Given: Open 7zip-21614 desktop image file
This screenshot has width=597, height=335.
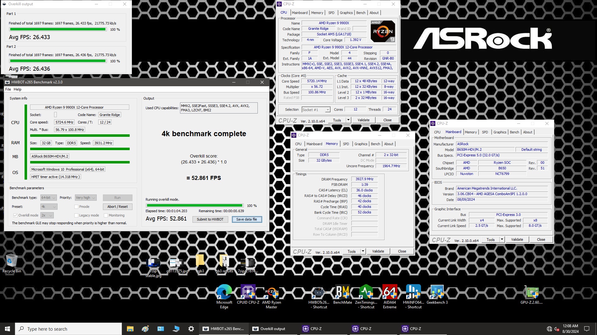Looking at the screenshot, I should 248,266.
